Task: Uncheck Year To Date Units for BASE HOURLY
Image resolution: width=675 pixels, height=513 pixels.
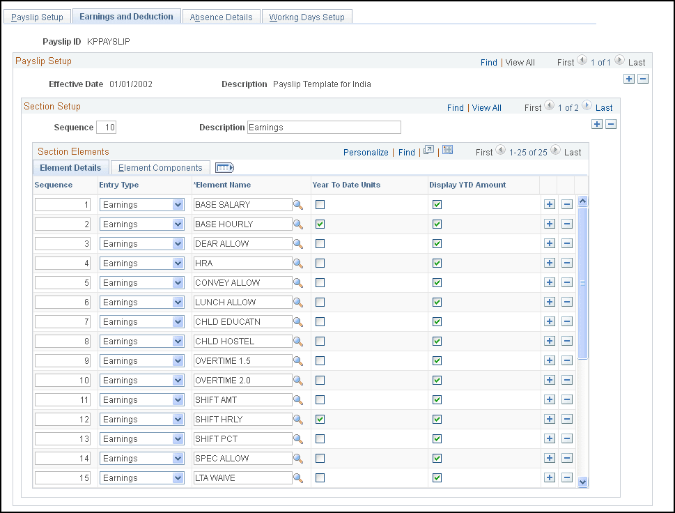Action: [320, 224]
